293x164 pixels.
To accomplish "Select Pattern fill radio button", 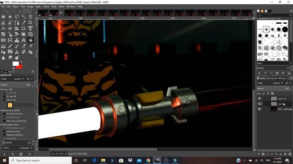I will pos(4,100).
